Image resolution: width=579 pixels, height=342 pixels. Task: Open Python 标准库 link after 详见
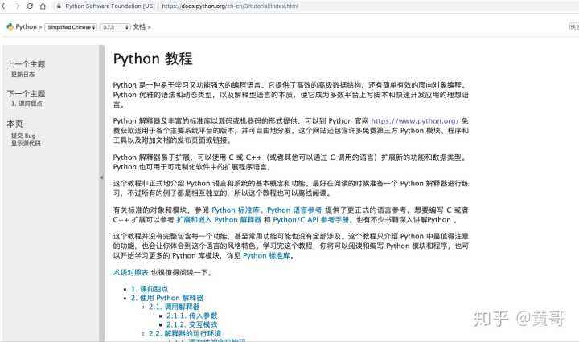(266, 255)
